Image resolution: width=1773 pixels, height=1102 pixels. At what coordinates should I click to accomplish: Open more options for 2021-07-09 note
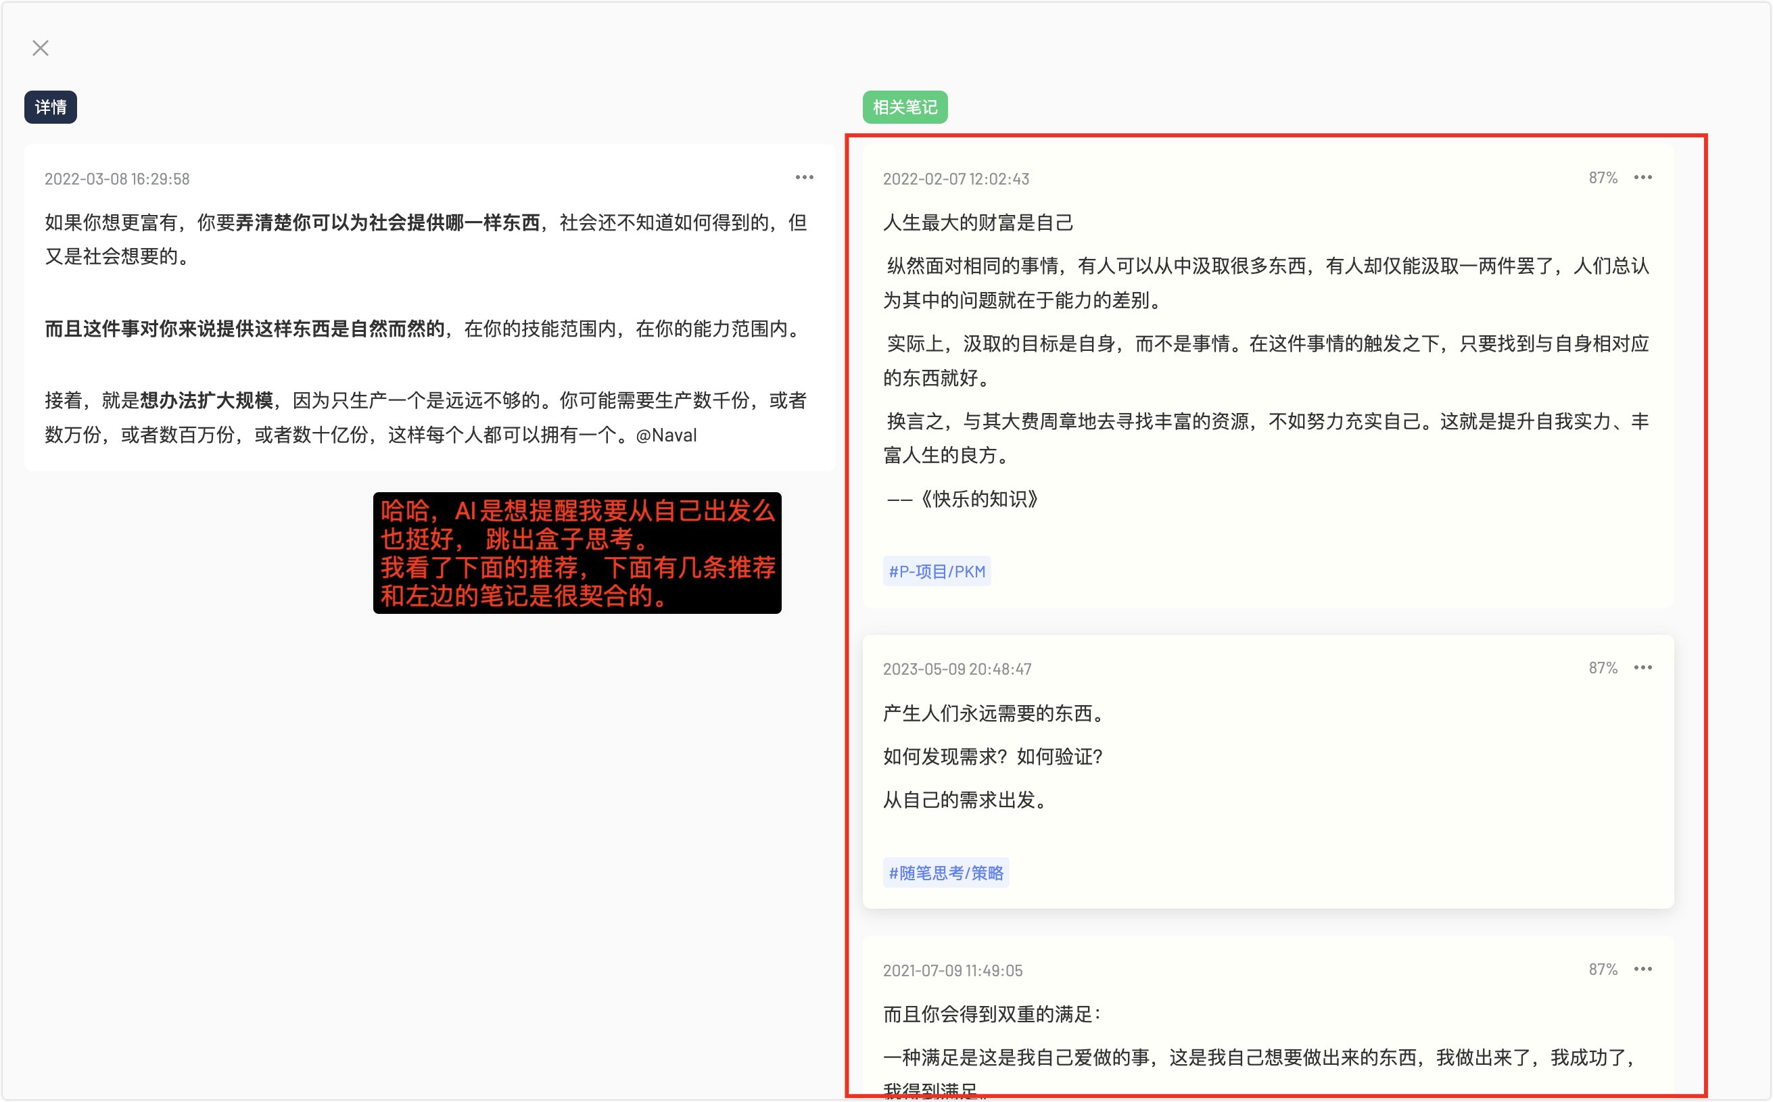[1642, 969]
